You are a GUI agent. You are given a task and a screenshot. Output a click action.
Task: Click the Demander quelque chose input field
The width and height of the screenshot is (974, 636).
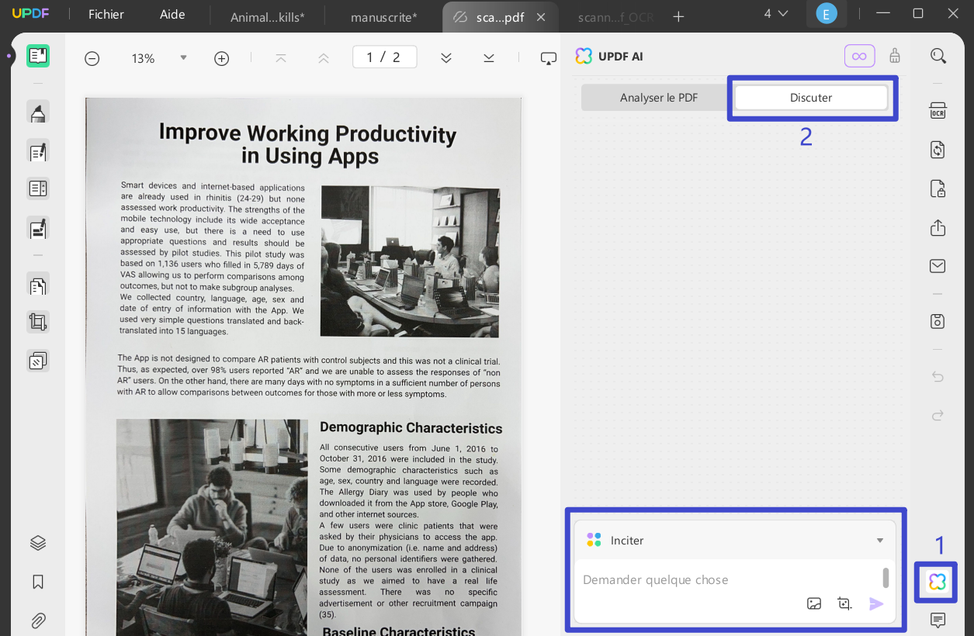(x=726, y=580)
